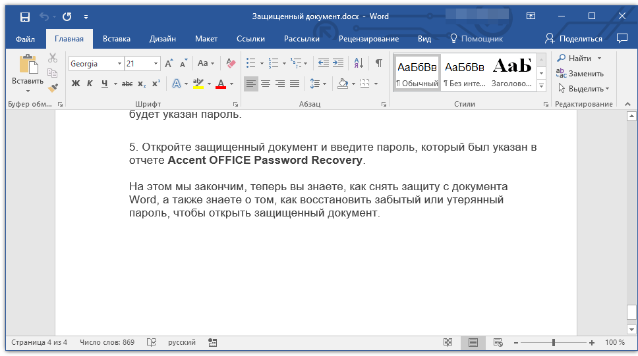Expand the Styles gallery more arrow
Image resolution: width=638 pixels, height=356 pixels.
coord(542,86)
